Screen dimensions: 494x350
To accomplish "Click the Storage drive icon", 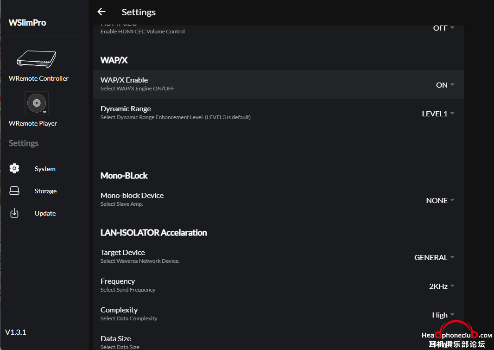I will (x=14, y=191).
